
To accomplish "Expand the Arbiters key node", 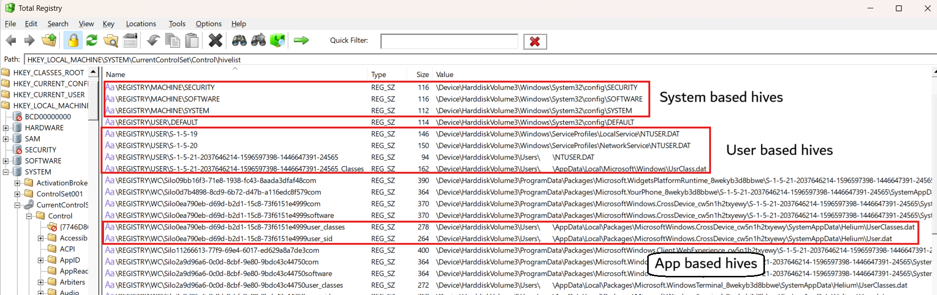I will (41, 282).
